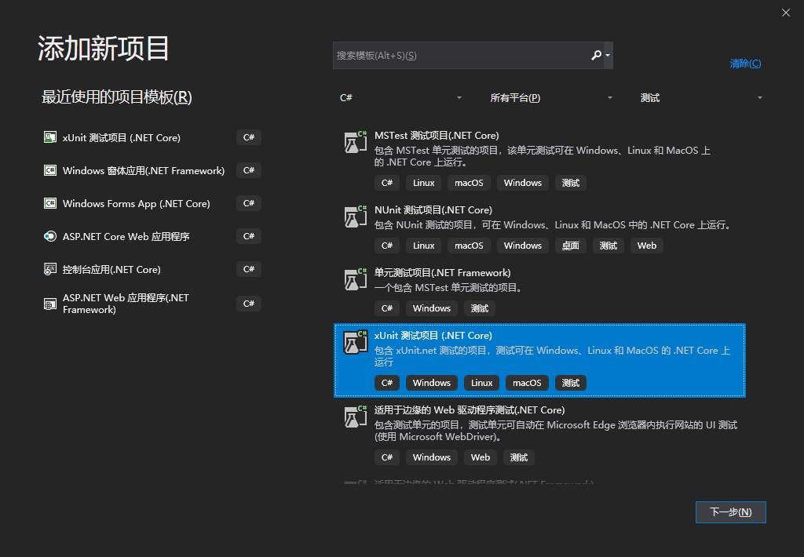The width and height of the screenshot is (804, 557).
Task: Close the add new project dialog
Action: (x=786, y=13)
